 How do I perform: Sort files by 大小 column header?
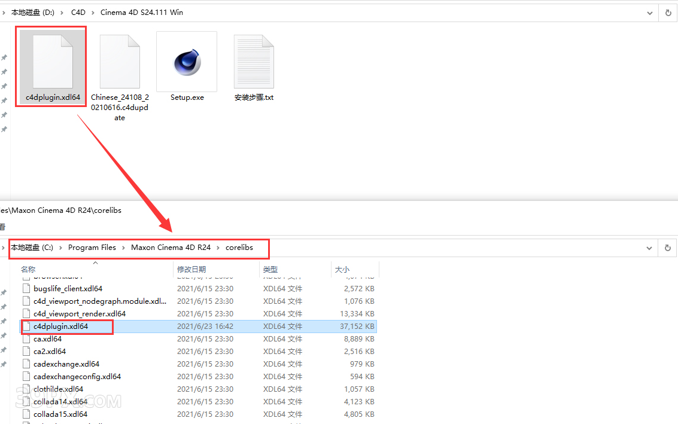click(342, 270)
